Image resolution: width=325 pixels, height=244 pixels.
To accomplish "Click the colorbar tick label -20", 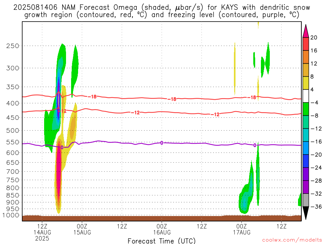I will point(316,155).
